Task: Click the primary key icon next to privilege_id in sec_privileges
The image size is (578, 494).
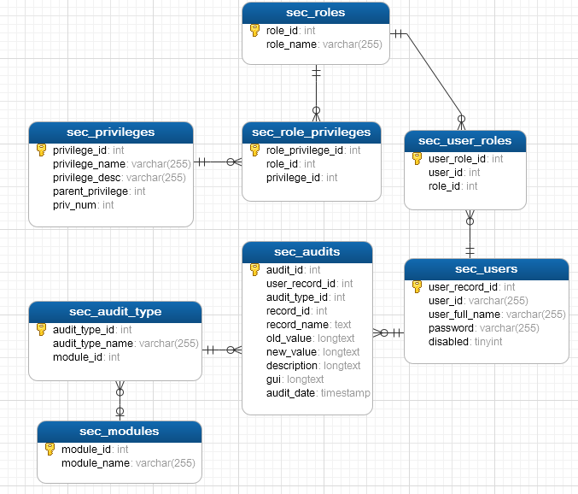Action: click(41, 150)
